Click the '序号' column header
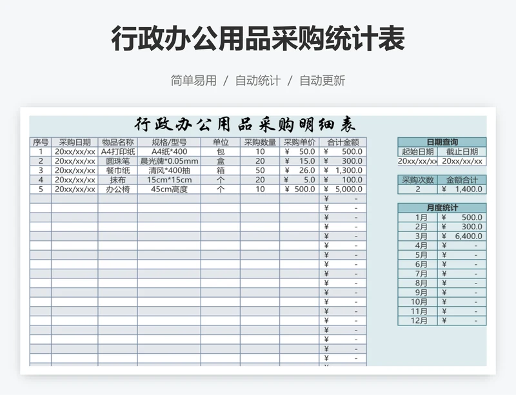This screenshot has width=516, height=395. [x=41, y=142]
